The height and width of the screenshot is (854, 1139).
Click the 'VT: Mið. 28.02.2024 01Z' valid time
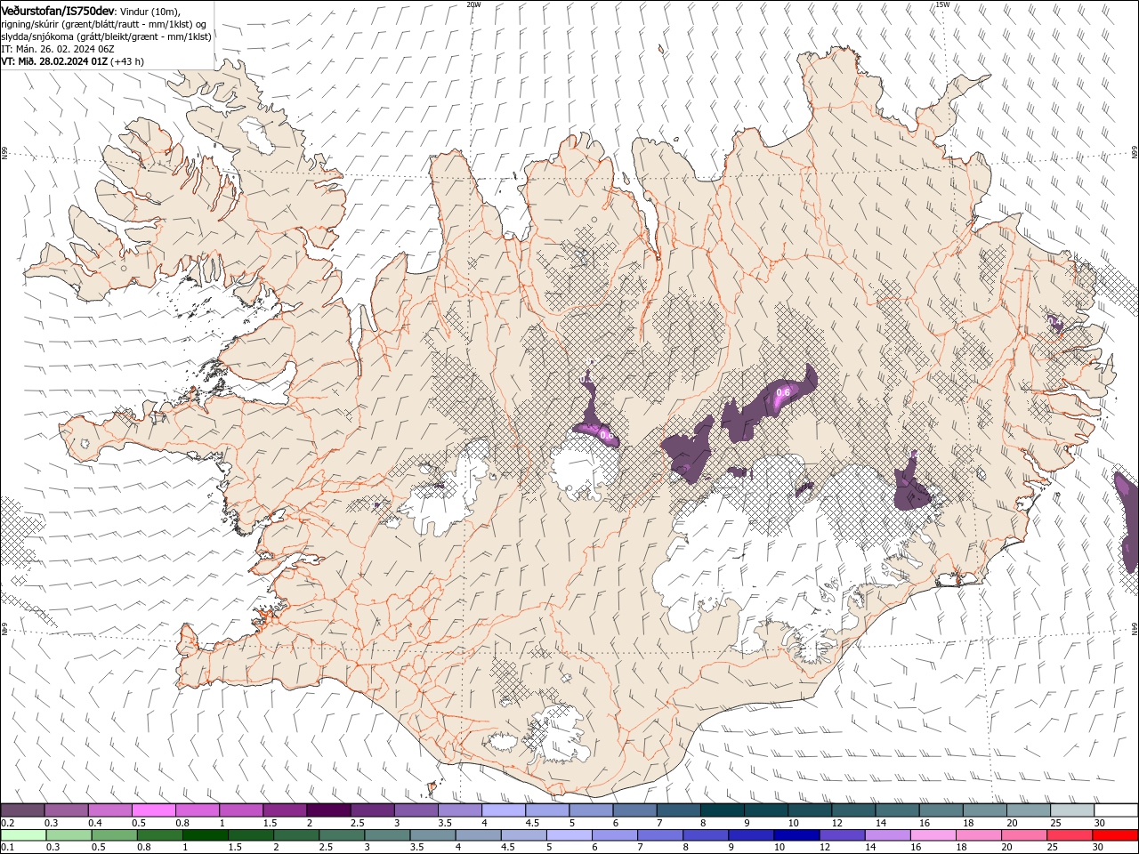[54, 61]
